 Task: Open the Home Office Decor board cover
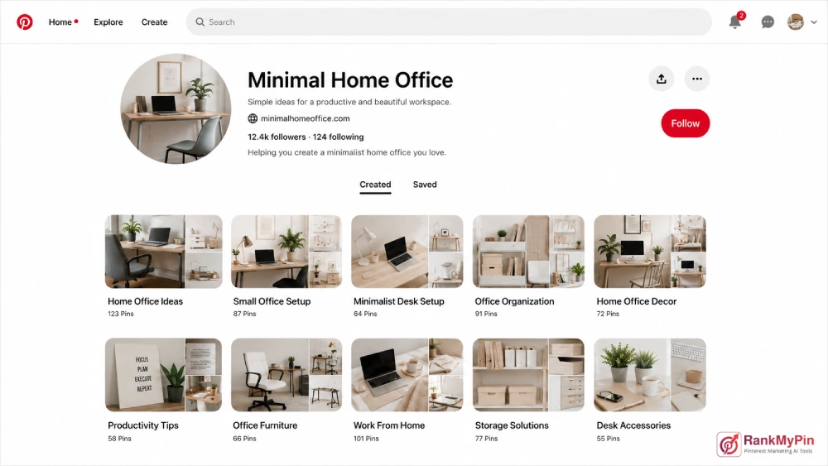650,251
